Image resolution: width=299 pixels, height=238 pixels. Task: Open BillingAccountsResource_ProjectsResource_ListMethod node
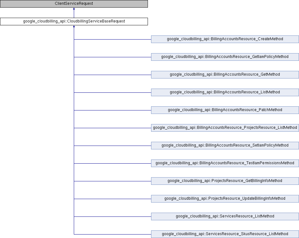(x=225, y=128)
